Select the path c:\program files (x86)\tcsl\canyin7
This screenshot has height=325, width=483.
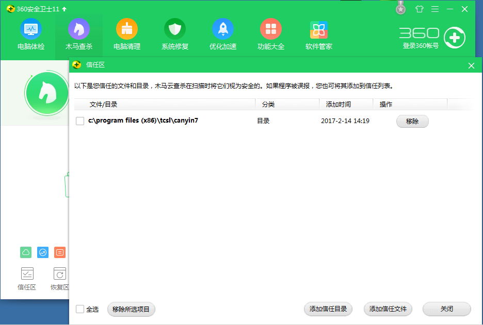pyautogui.click(x=143, y=121)
